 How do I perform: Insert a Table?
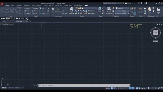pos(65,14)
